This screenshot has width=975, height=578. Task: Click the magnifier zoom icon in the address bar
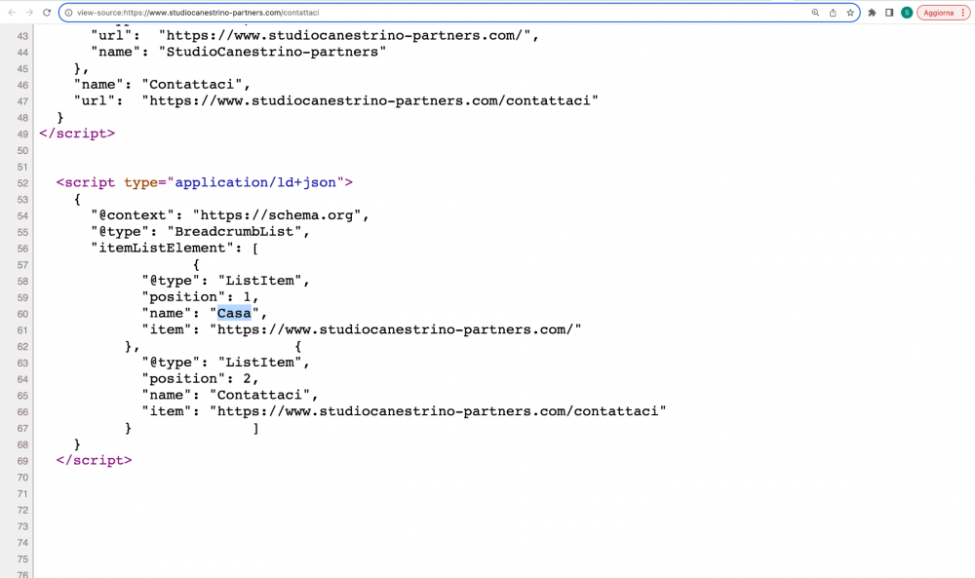coord(815,13)
